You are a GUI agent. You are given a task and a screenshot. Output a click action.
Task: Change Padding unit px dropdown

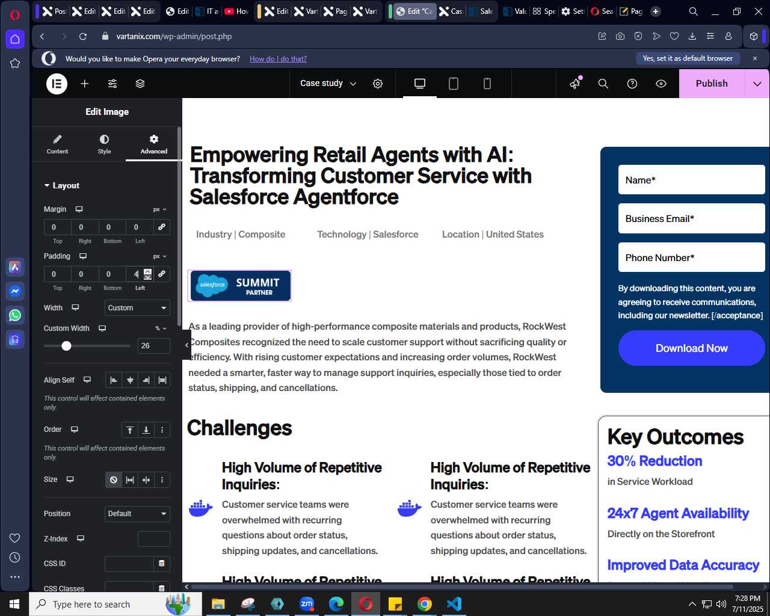159,256
